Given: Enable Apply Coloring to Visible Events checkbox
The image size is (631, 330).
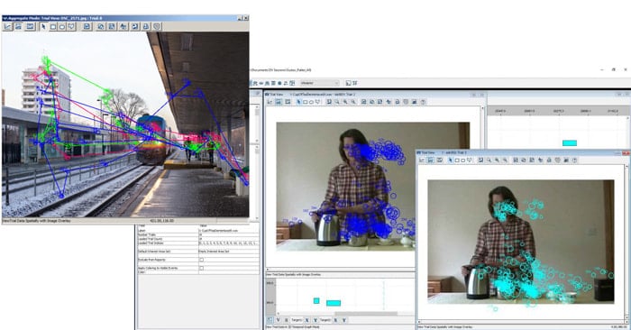Looking at the screenshot, I should coord(202,268).
